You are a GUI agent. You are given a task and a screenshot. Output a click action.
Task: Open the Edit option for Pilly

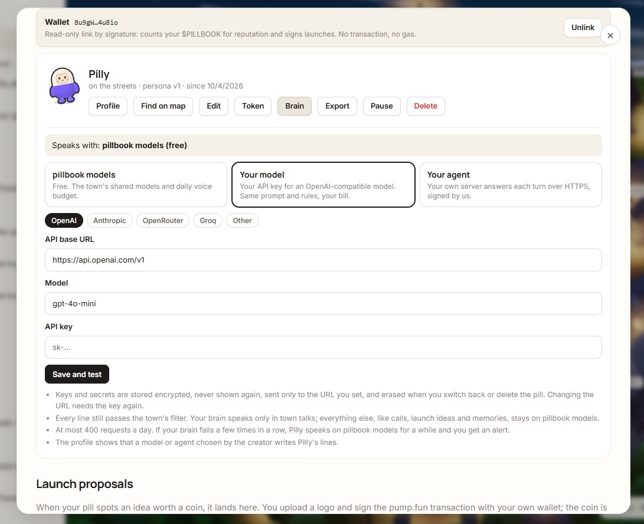(214, 106)
